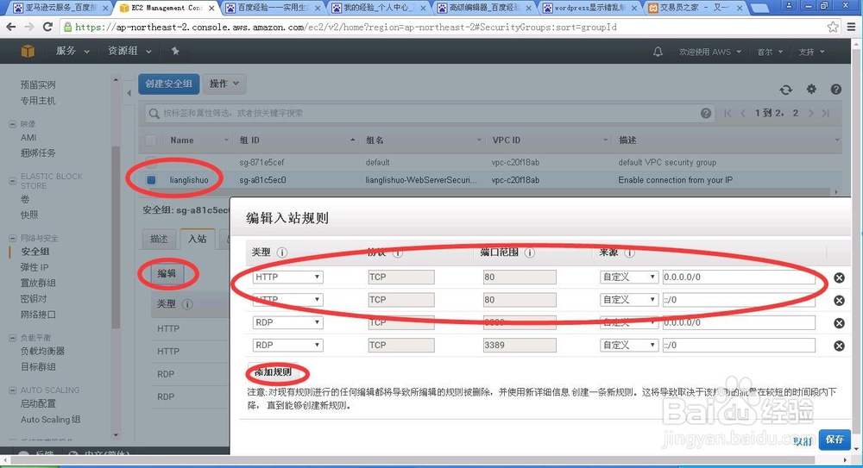
Task: Click the 取消 cancel button
Action: [803, 440]
